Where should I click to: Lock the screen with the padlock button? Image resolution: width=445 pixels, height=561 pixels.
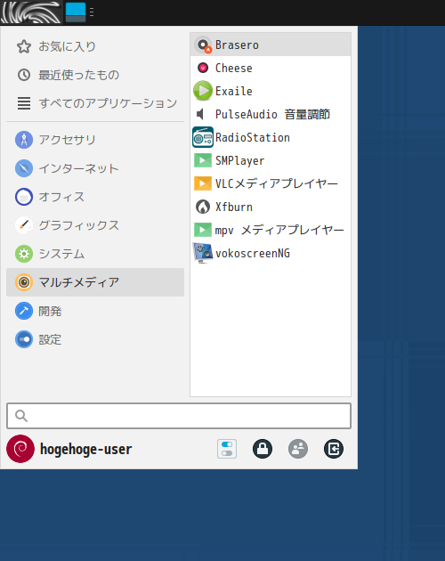pyautogui.click(x=263, y=449)
